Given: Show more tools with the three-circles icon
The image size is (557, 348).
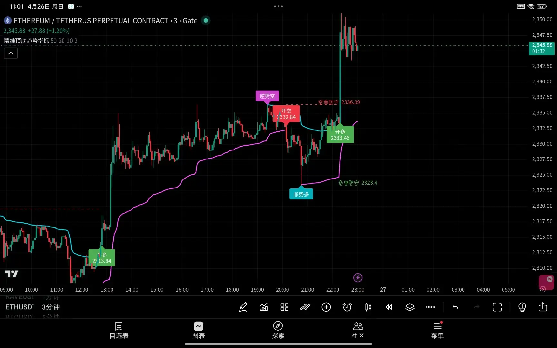Looking at the screenshot, I should click(431, 307).
